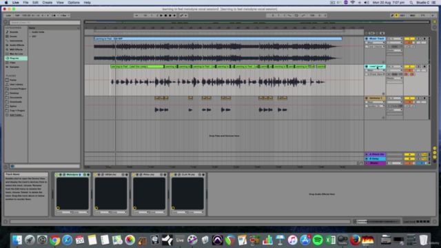Open Google Chrome from the Dock
This screenshot has height=248, width=441.
pos(55,240)
